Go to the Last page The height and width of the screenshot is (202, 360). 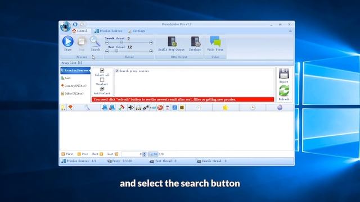click(112, 154)
